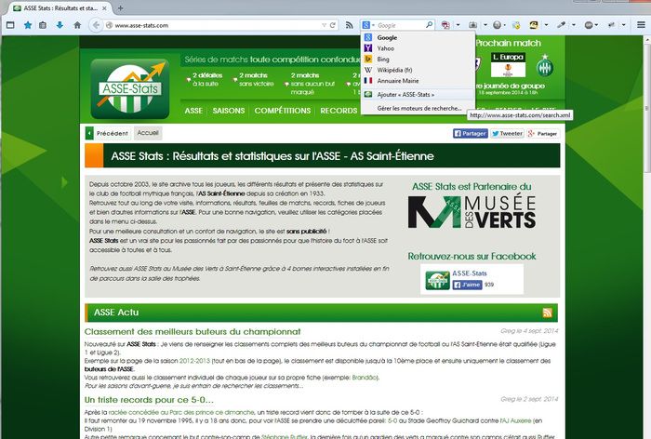Expand the dropdown arrow next to eyedropper icon

(574, 25)
